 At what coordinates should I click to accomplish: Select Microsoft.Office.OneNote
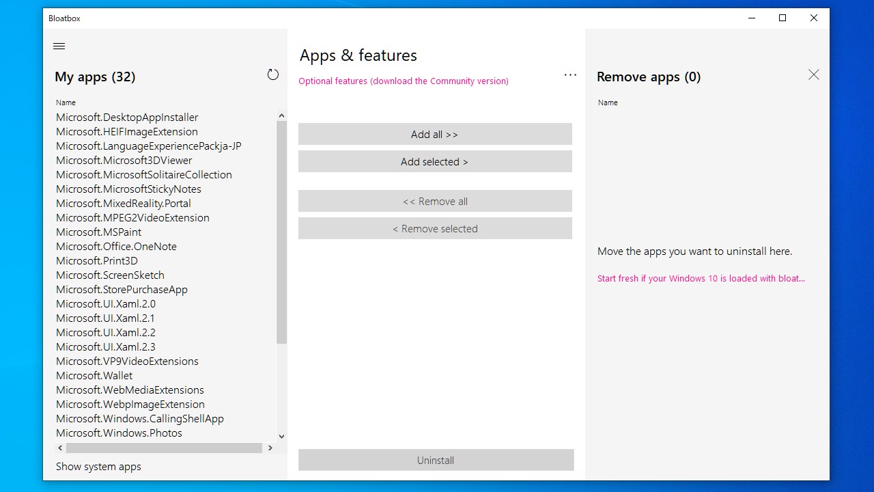point(116,247)
